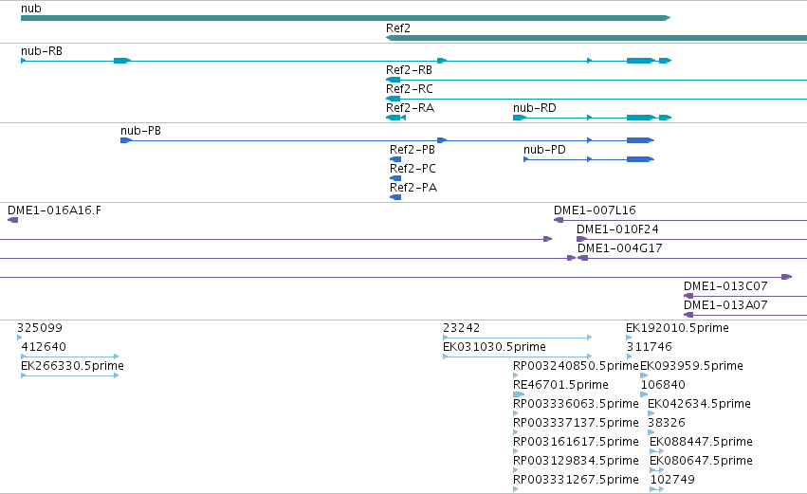The height and width of the screenshot is (494, 807).
Task: Select the RP003240850.5prime label
Action: point(576,366)
